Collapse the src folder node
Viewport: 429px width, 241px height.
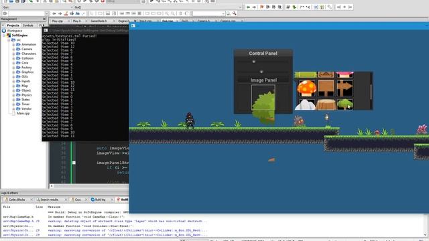pos(9,40)
